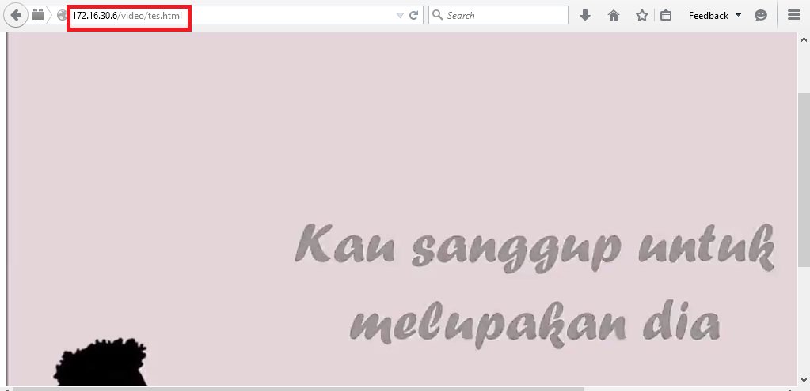Go back using the back arrow button

click(16, 16)
